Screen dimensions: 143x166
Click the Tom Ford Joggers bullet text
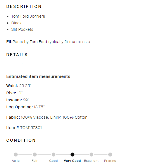(x=28, y=16)
